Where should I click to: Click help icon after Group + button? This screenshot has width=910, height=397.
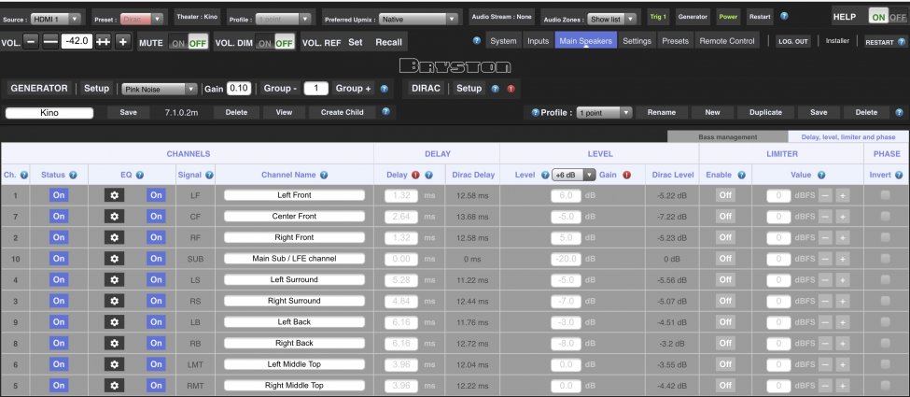pos(385,89)
